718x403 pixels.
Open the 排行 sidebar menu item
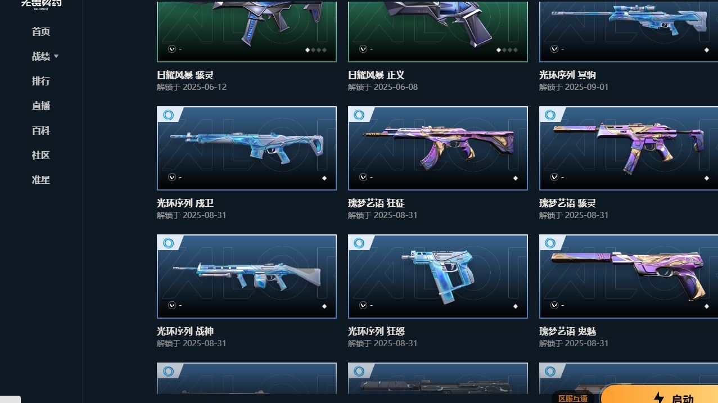pos(41,81)
